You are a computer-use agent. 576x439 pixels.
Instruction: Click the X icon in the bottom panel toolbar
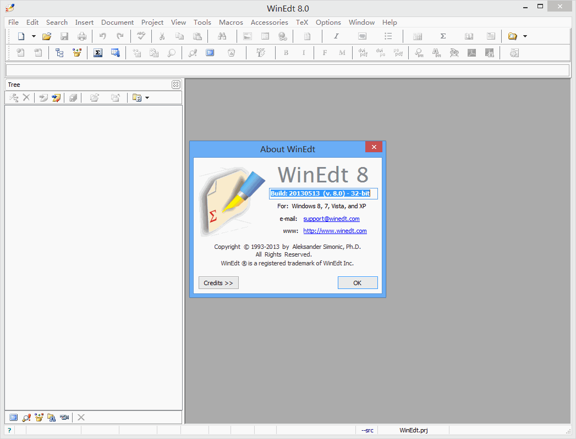click(x=81, y=418)
